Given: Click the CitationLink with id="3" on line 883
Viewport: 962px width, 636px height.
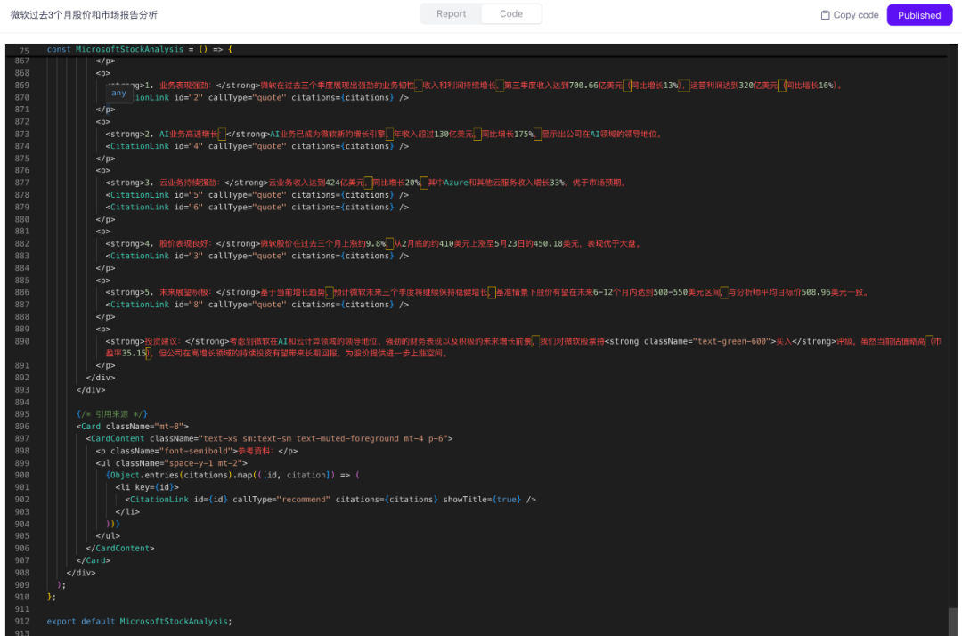Looking at the screenshot, I should tap(257, 256).
